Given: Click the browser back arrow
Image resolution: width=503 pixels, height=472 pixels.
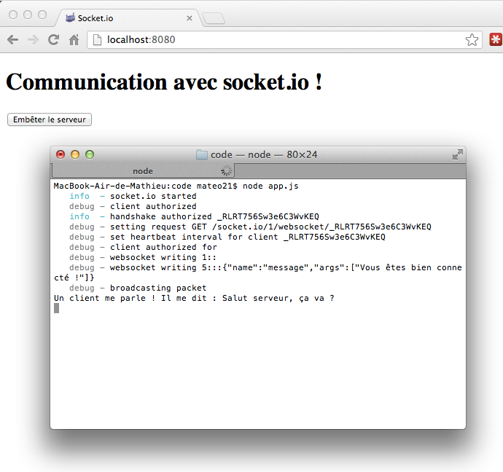Looking at the screenshot, I should [13, 40].
